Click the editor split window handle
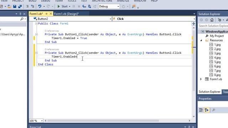This screenshot has width=228, height=128. pos(193,24)
